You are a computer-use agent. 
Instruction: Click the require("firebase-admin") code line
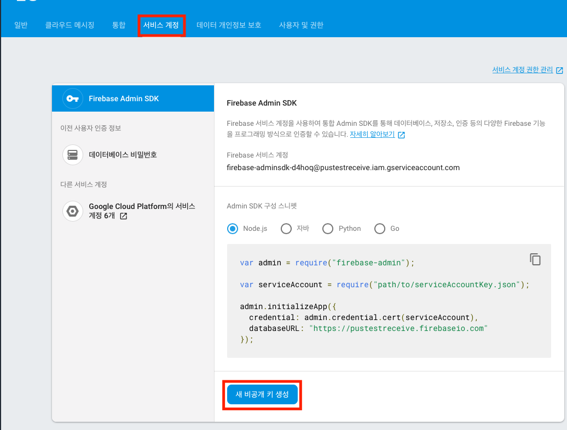pyautogui.click(x=327, y=263)
